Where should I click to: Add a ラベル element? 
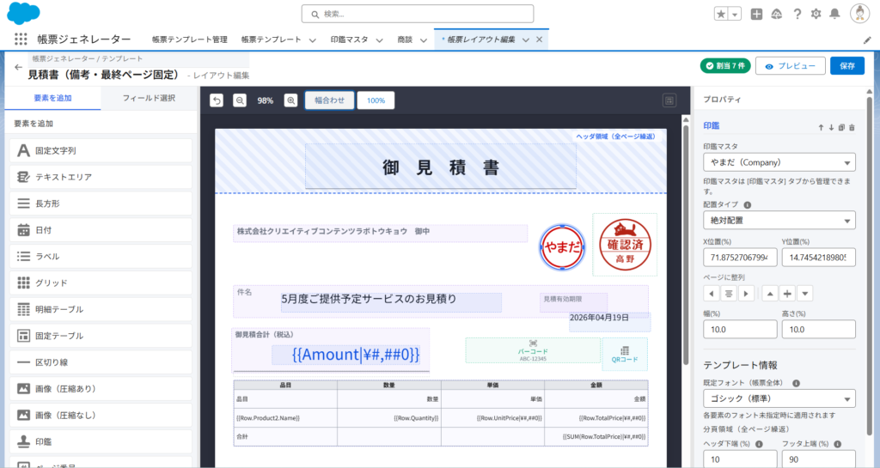point(101,256)
